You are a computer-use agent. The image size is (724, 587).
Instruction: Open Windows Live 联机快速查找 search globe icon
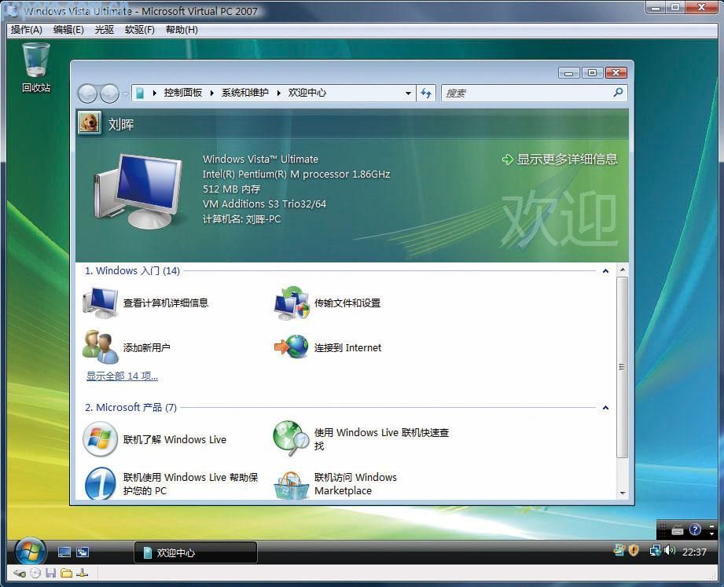(291, 438)
